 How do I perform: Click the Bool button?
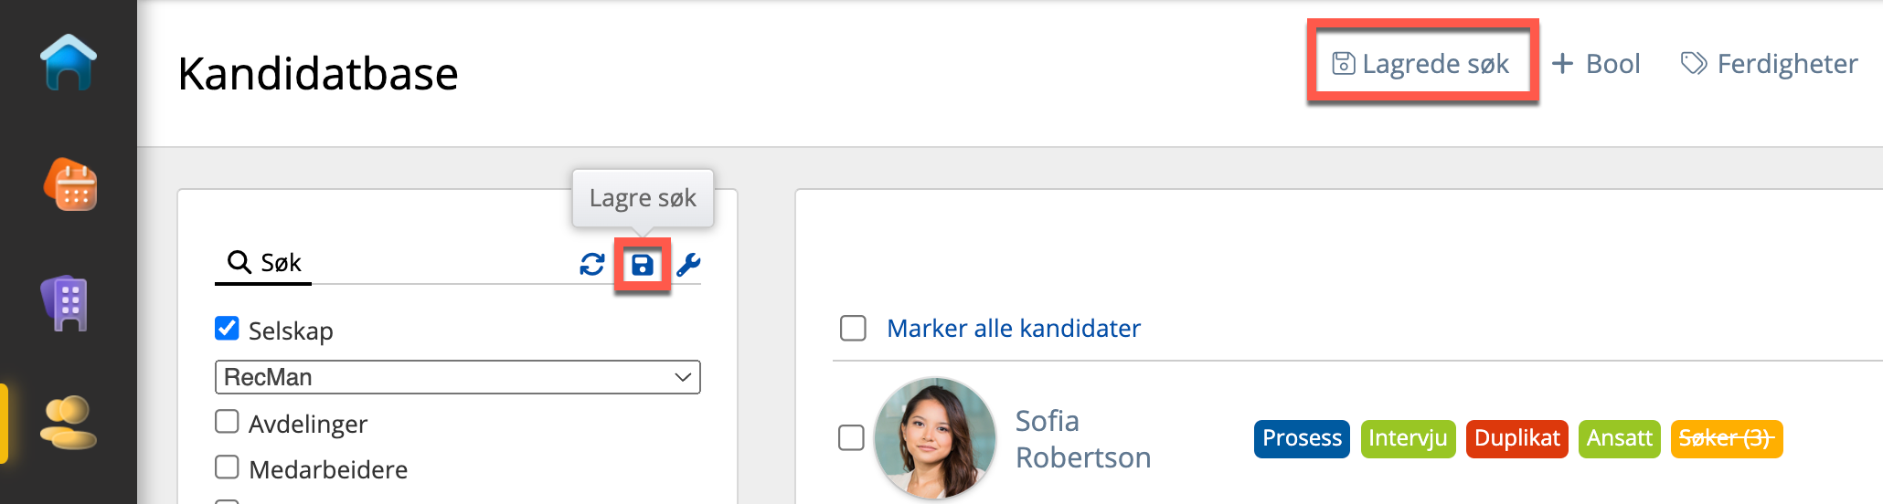pyautogui.click(x=1596, y=63)
